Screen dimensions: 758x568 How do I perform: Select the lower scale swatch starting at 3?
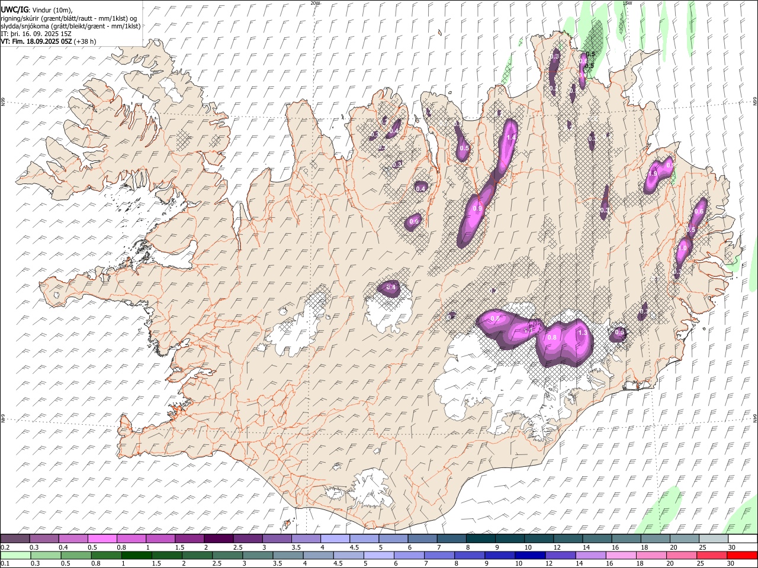click(x=258, y=555)
